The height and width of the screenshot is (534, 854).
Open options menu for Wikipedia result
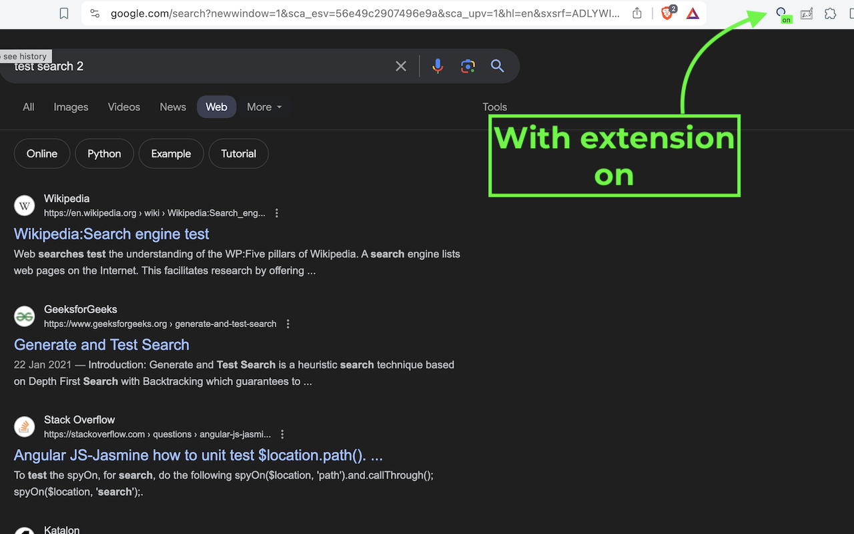(x=277, y=213)
